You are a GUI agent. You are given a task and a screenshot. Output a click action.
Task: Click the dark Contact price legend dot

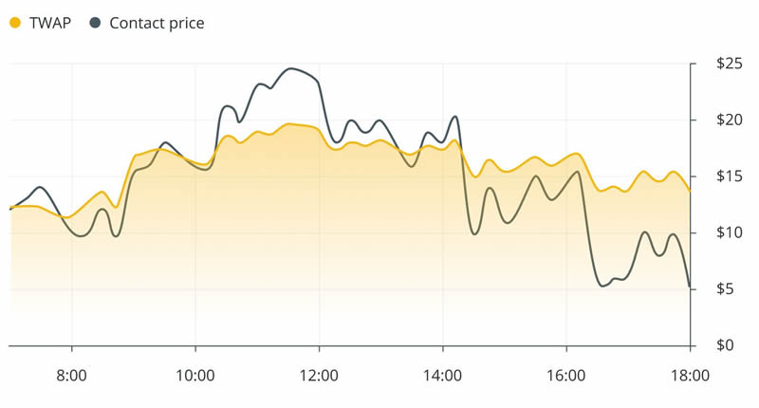[x=95, y=23]
